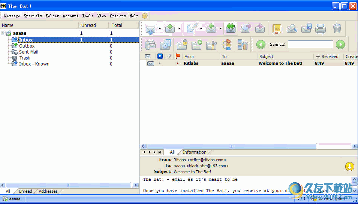Click preview pane scroll-up arrow

(x=354, y=179)
